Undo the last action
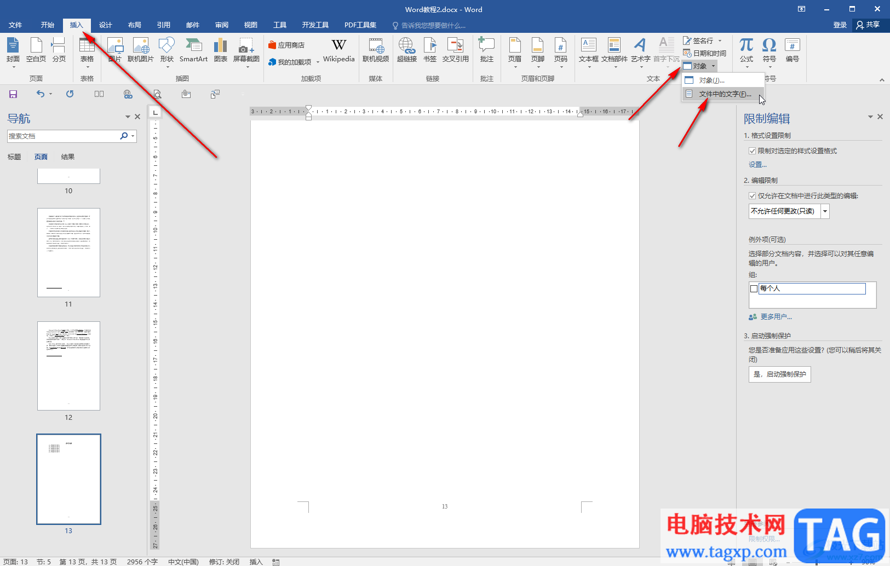 (x=40, y=94)
